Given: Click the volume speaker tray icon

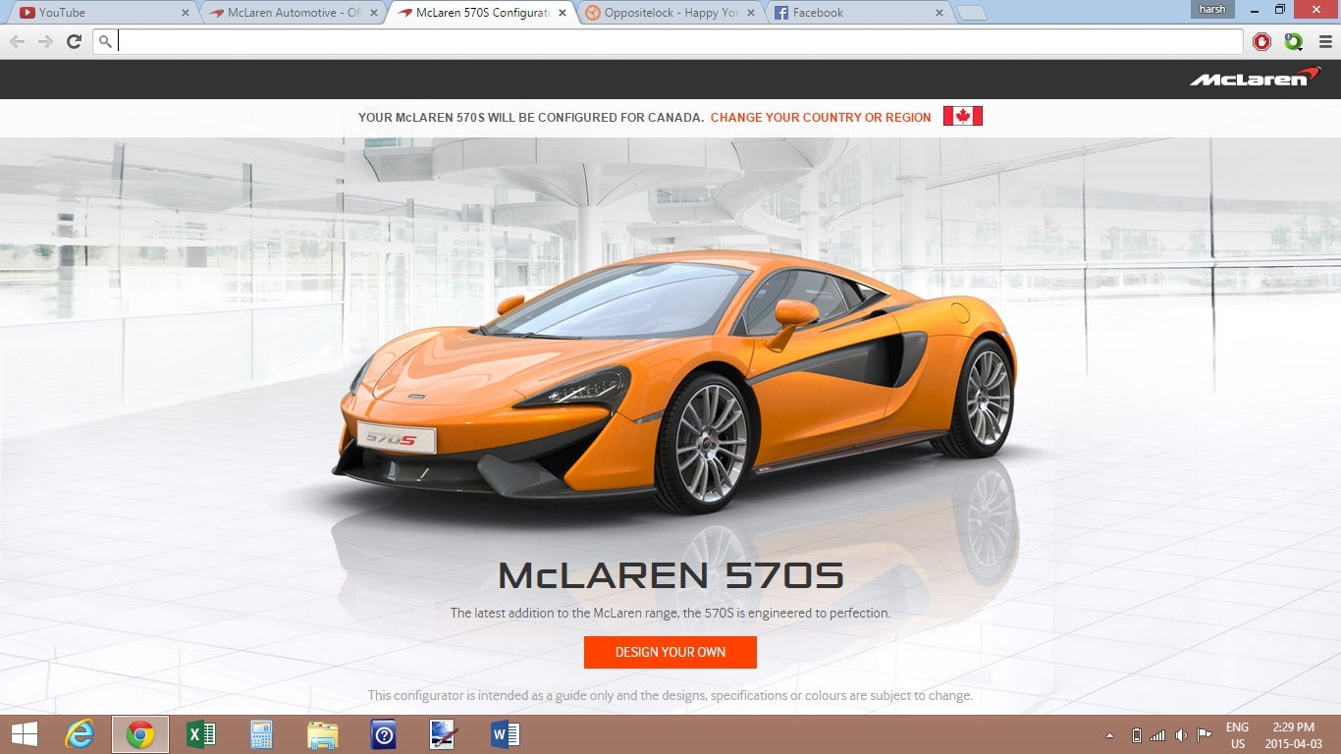Looking at the screenshot, I should pos(1180,735).
